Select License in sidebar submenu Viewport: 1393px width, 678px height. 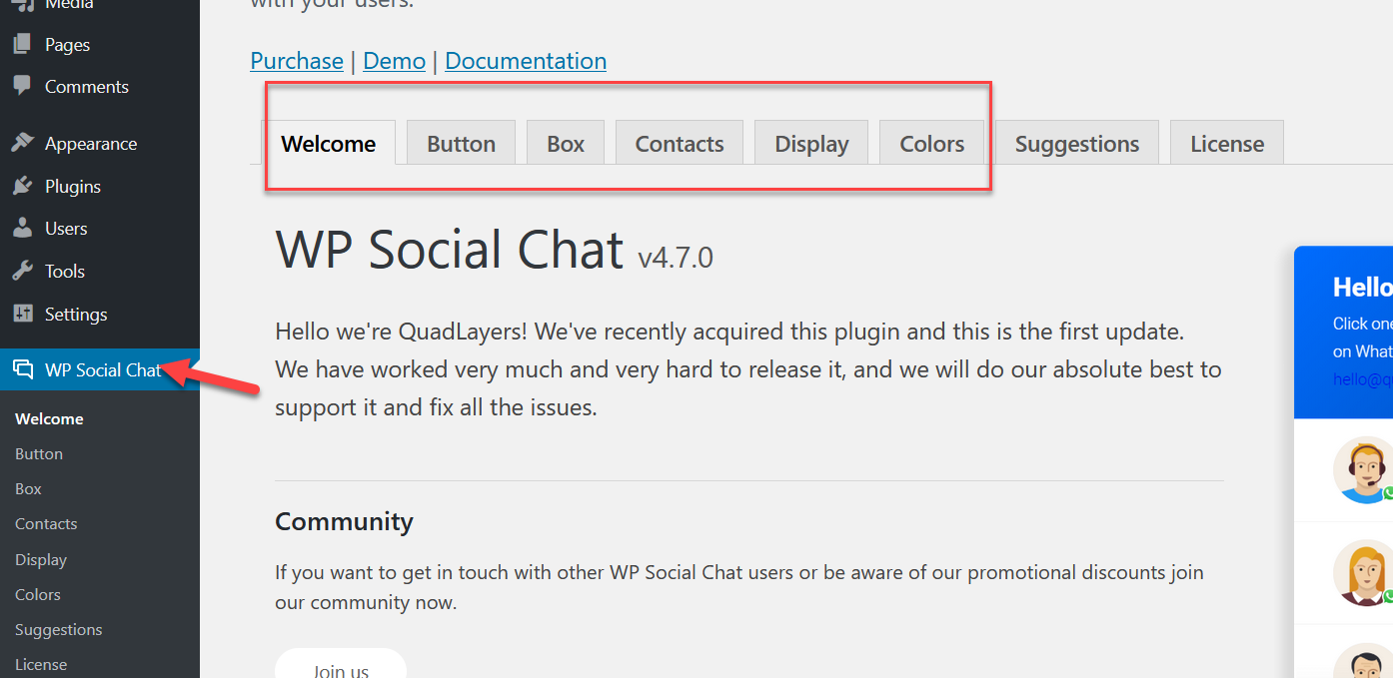tap(41, 664)
